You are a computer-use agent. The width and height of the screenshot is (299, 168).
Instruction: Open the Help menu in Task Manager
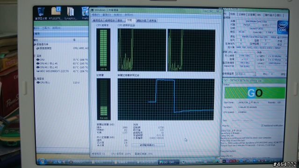coord(129,14)
